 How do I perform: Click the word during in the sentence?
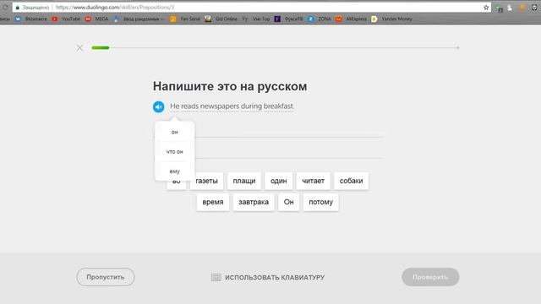[252, 106]
